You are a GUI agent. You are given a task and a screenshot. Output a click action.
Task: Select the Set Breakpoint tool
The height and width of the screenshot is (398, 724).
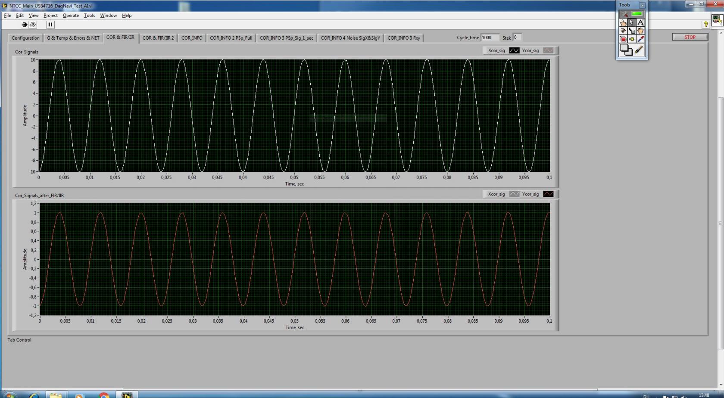[623, 39]
